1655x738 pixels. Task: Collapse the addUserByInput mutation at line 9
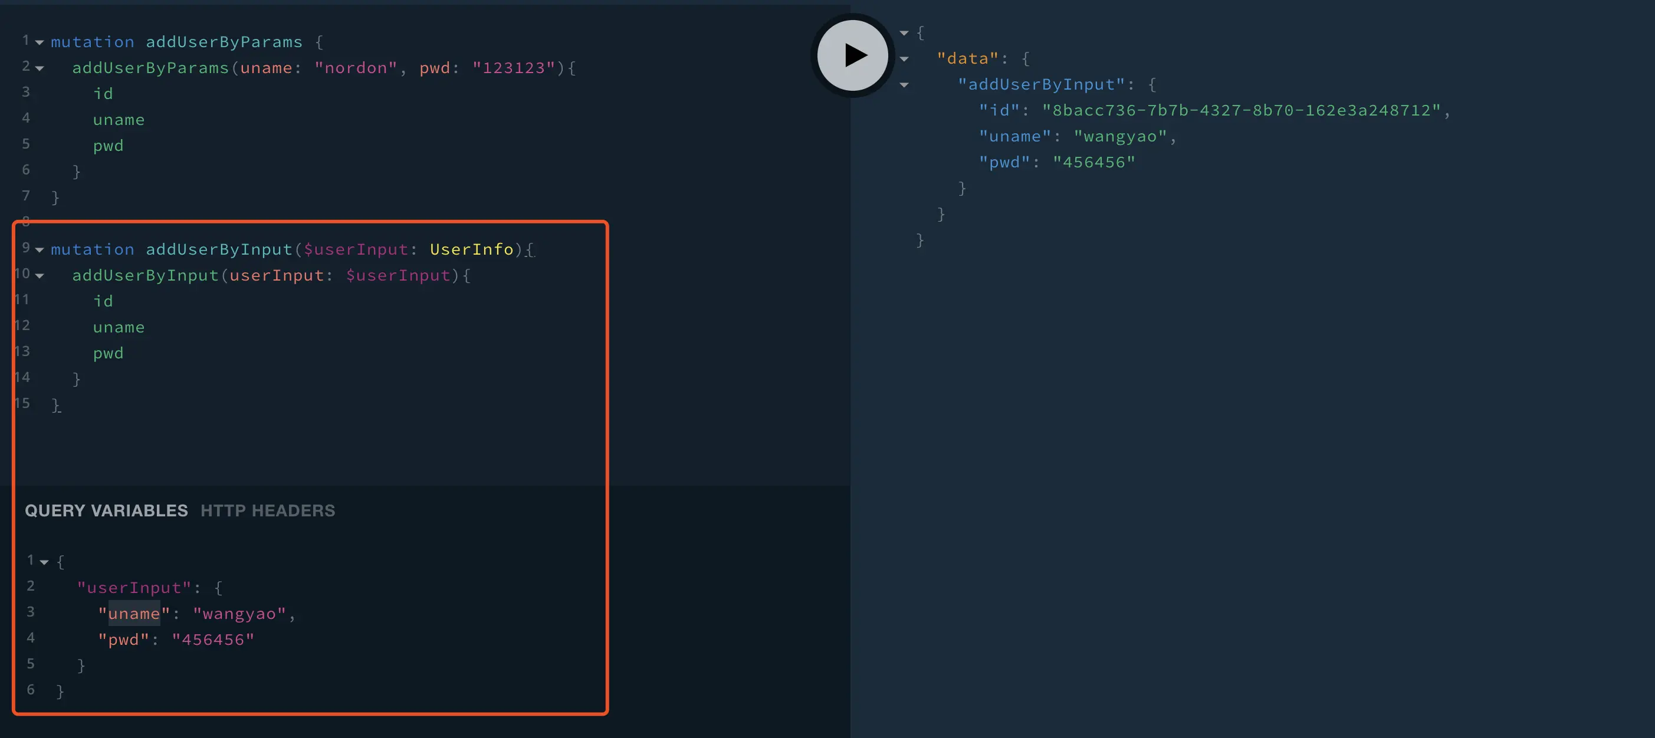click(x=40, y=250)
